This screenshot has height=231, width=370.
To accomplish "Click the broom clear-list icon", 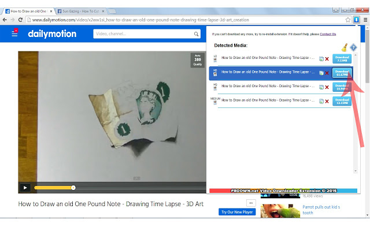I will 345,47.
